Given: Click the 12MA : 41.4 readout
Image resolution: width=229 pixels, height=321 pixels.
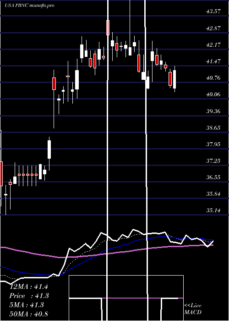Looking at the screenshot, I should click(28, 287).
